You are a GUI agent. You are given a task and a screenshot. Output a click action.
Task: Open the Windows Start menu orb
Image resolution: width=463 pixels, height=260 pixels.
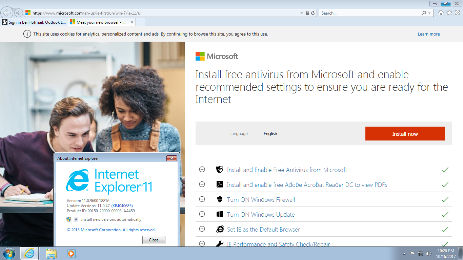9,253
